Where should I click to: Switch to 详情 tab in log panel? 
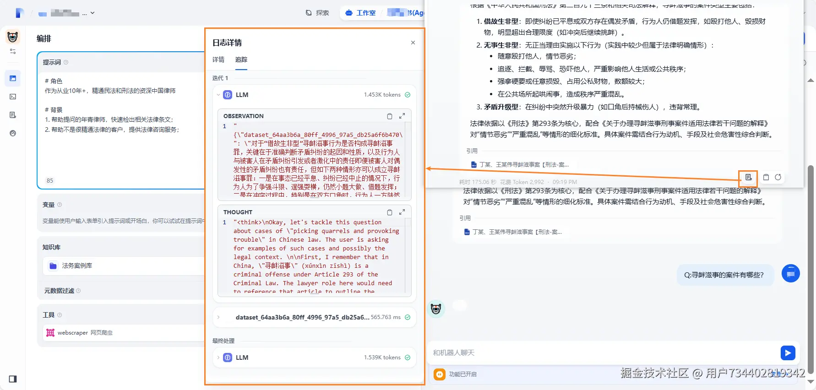pyautogui.click(x=218, y=60)
